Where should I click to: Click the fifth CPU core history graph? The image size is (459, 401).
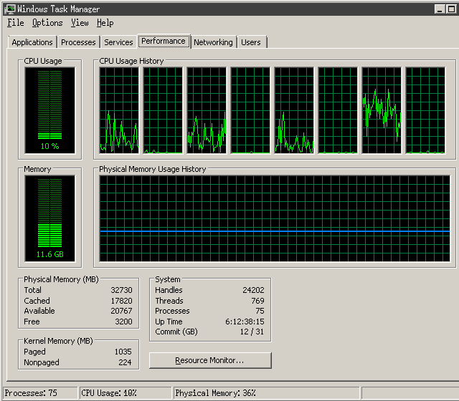[x=294, y=110]
